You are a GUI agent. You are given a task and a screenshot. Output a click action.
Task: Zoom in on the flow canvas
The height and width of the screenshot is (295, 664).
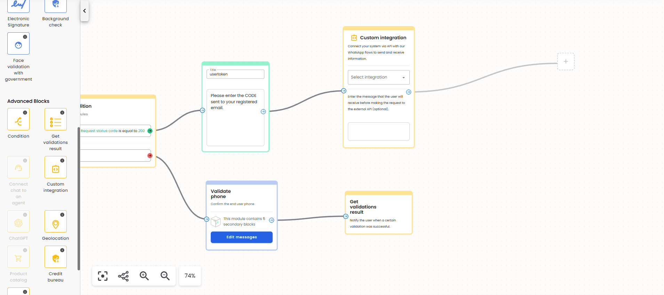(x=144, y=276)
